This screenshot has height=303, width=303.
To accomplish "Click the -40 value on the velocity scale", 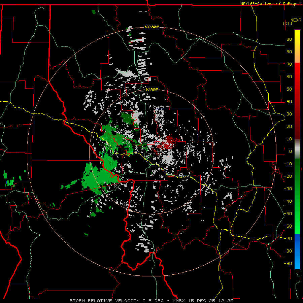I will pos(288,201).
